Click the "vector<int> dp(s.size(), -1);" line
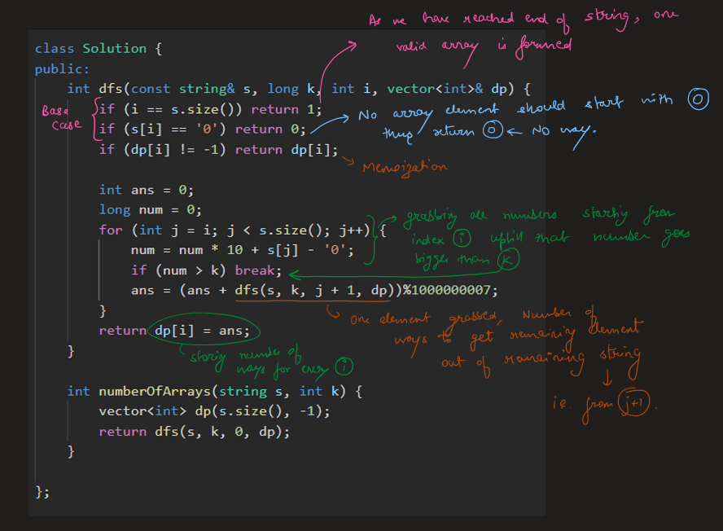 pyautogui.click(x=214, y=411)
